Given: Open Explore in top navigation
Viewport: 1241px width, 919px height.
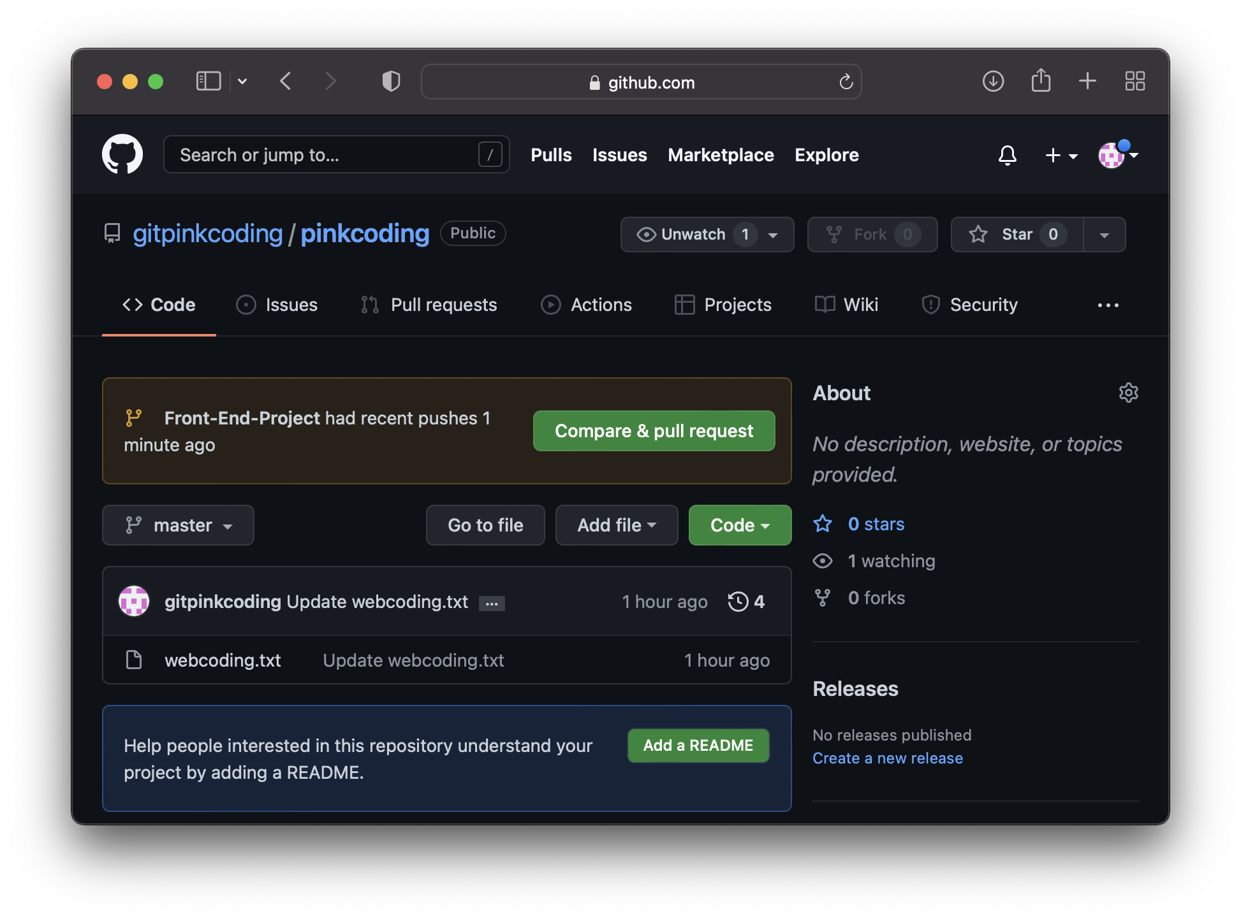Looking at the screenshot, I should [x=826, y=155].
